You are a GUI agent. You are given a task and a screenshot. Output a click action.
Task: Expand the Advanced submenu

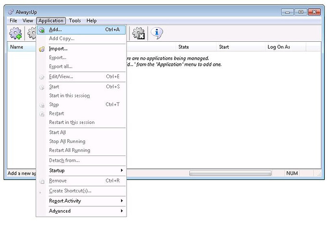click(x=81, y=211)
